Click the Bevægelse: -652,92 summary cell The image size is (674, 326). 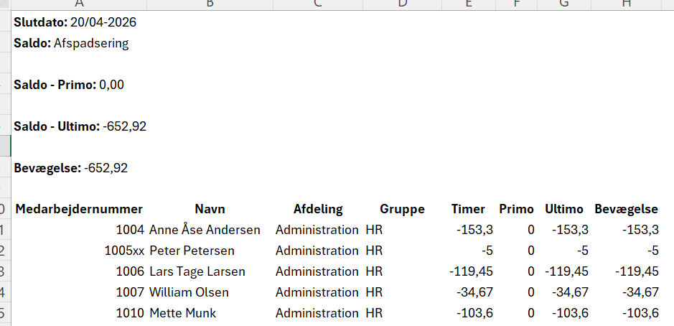71,168
